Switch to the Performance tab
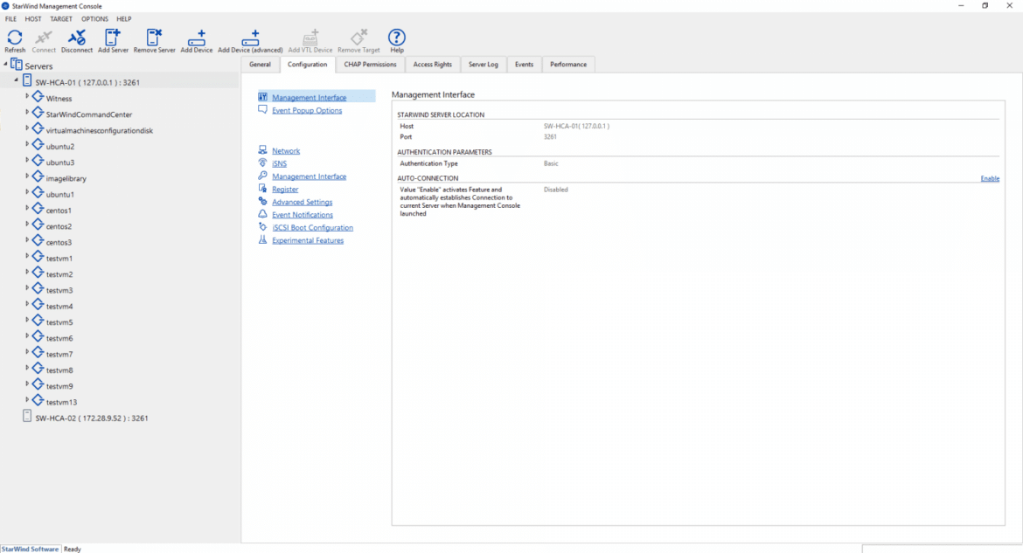Image resolution: width=1023 pixels, height=553 pixels. click(x=568, y=65)
